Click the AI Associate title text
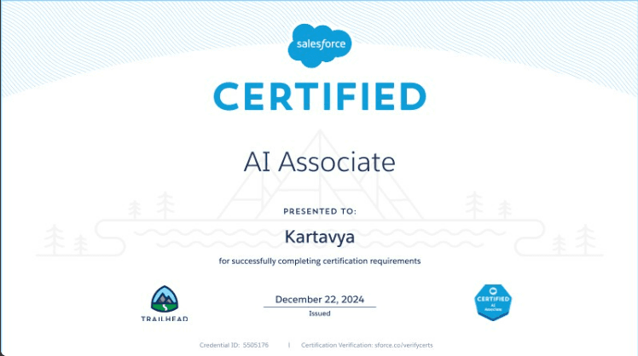Screen dimensions: 638x356 tap(319, 162)
